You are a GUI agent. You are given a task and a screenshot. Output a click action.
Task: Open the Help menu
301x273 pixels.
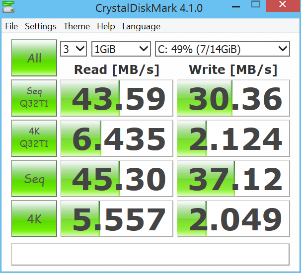pyautogui.click(x=106, y=26)
